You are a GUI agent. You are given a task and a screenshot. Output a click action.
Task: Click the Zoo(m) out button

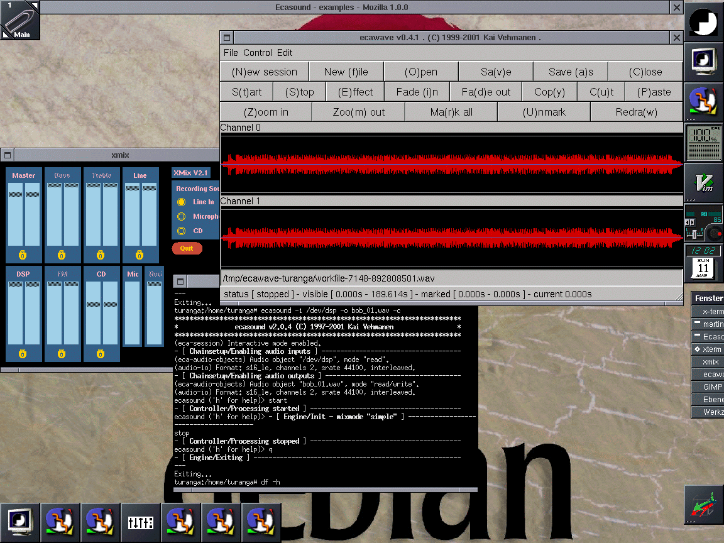tap(359, 112)
